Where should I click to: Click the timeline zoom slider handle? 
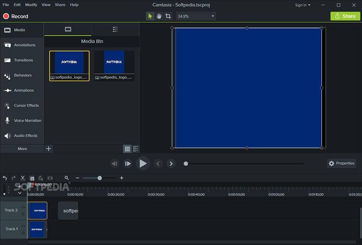point(100,178)
